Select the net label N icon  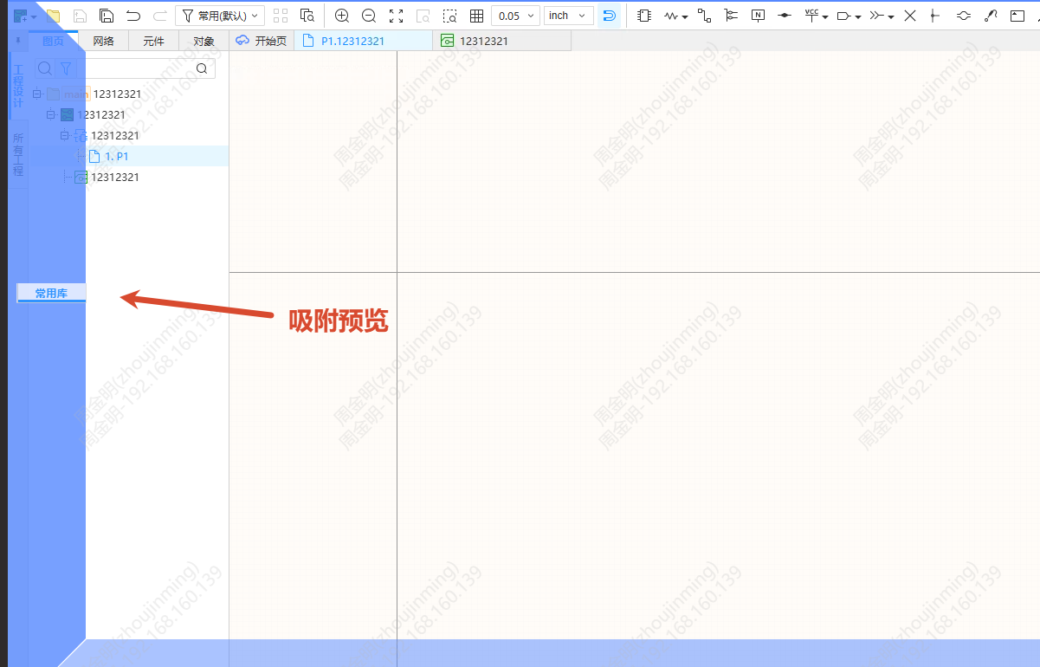(758, 16)
